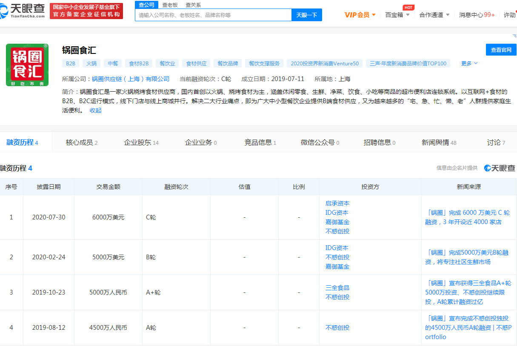Screen dimensions: 517x348
Task: Select the A+轮 round cell
Action: (176, 292)
